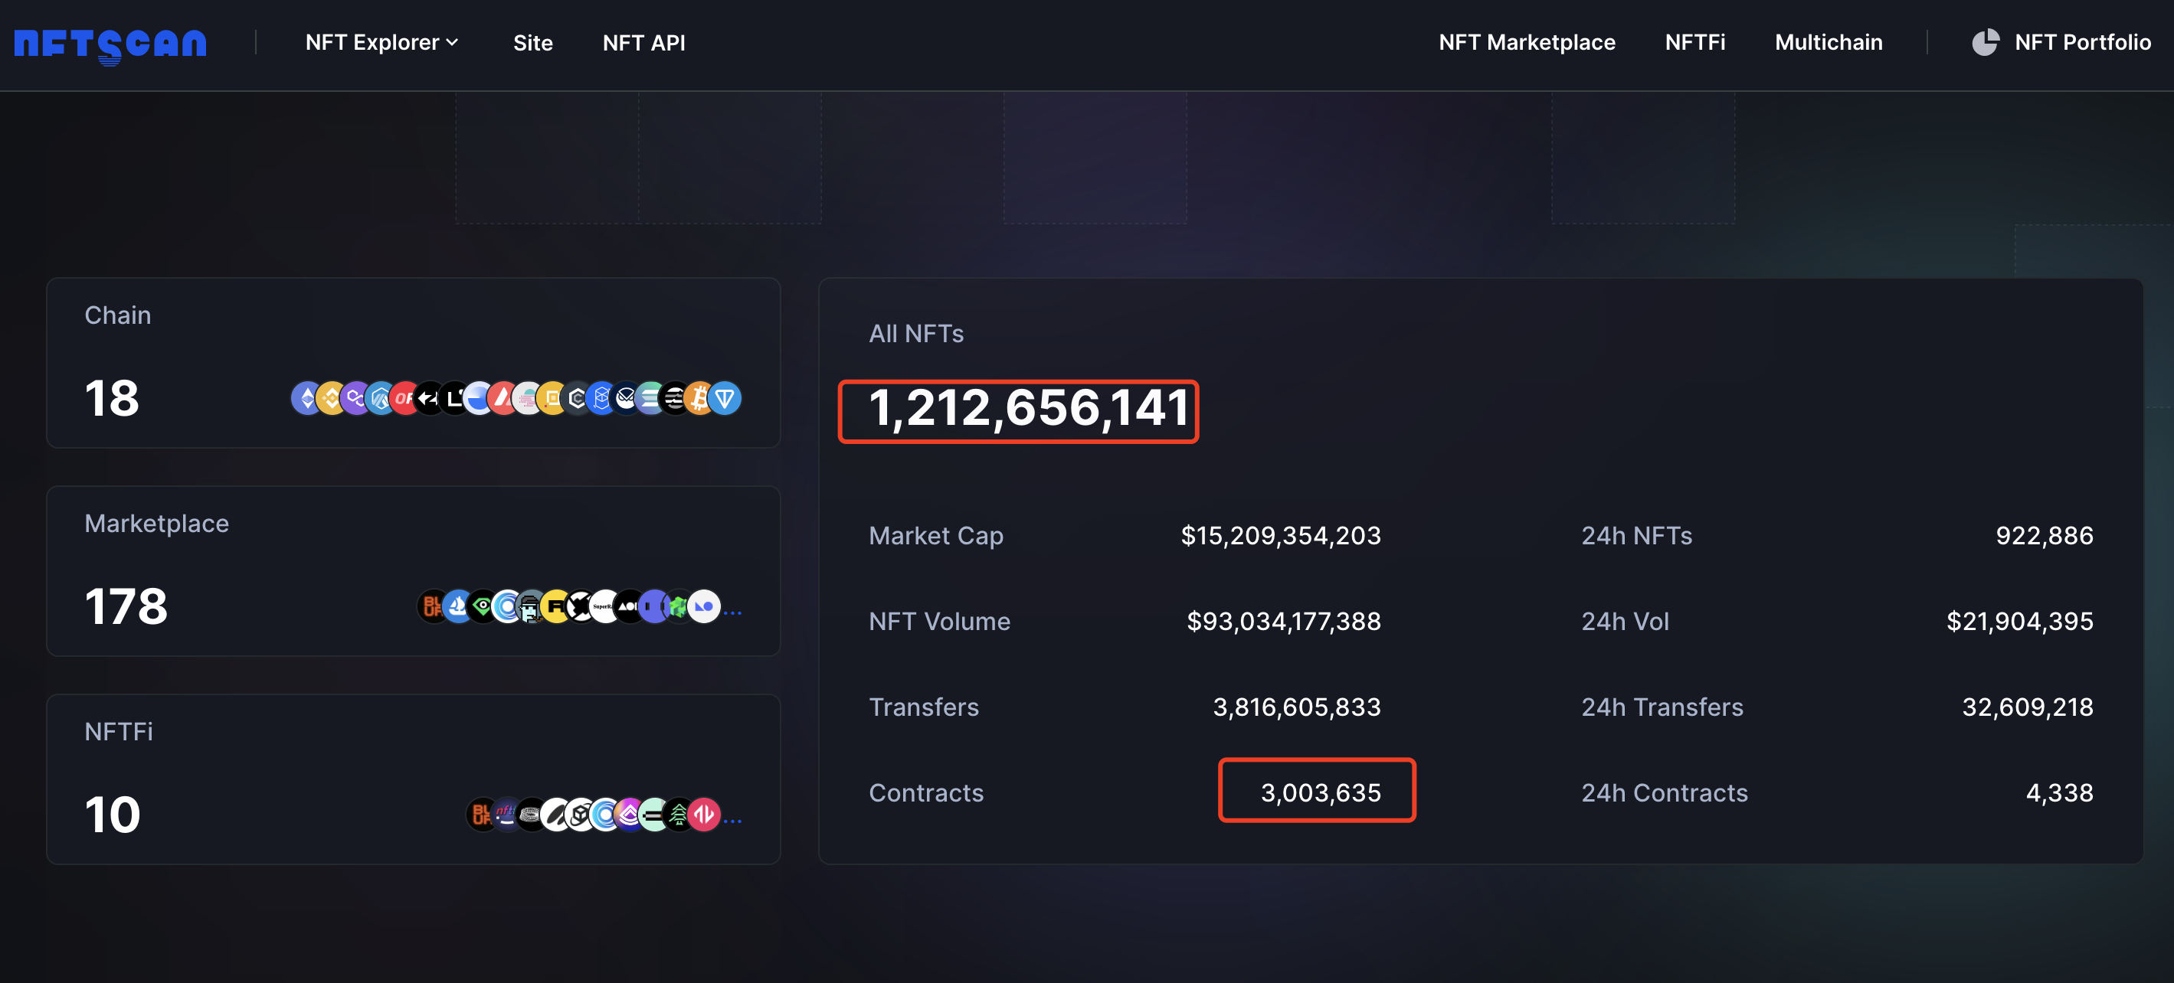
Task: Click the NFT Portfolio pie chart icon
Action: pos(1986,42)
